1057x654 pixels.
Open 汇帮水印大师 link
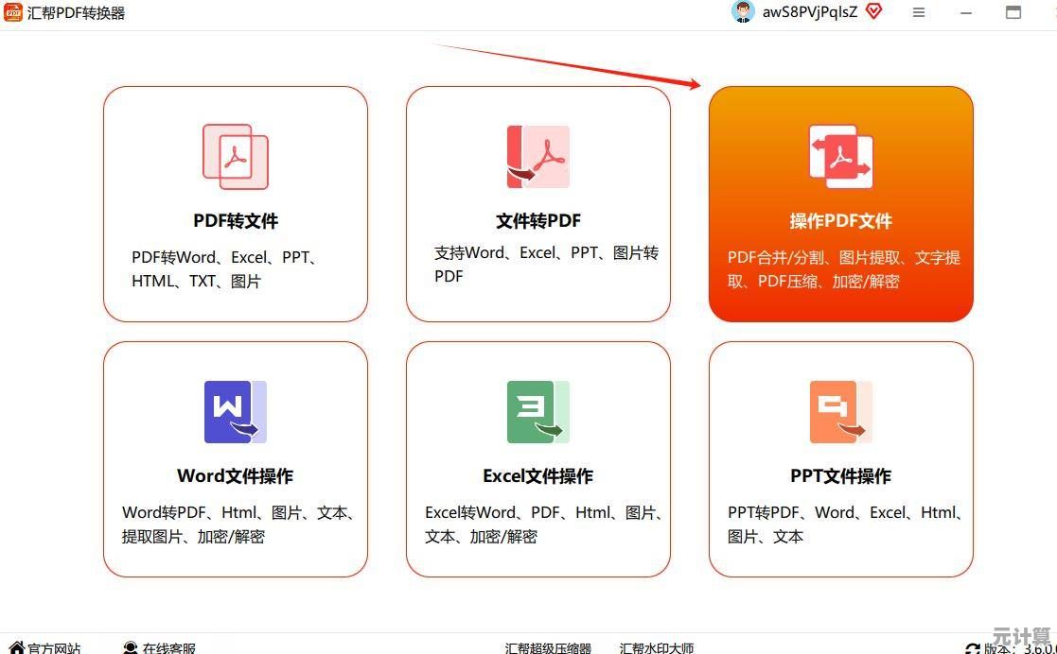(657, 648)
